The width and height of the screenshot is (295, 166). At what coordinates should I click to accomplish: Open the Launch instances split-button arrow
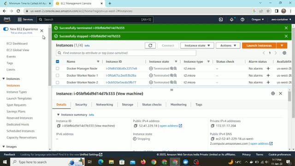click(282, 46)
